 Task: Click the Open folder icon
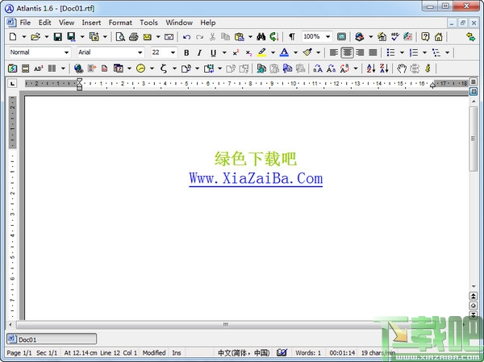tap(35, 37)
